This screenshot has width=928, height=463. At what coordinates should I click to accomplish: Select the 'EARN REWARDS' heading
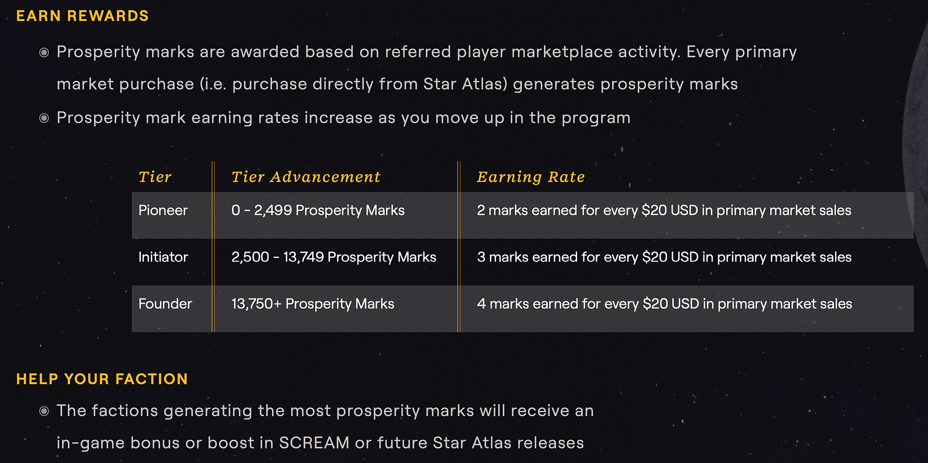coord(82,16)
